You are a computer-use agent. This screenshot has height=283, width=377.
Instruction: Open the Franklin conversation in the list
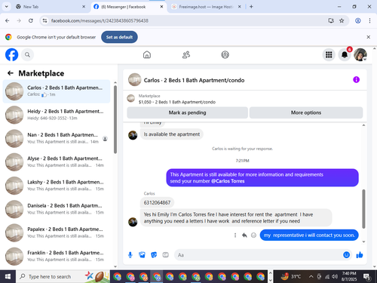(57, 256)
